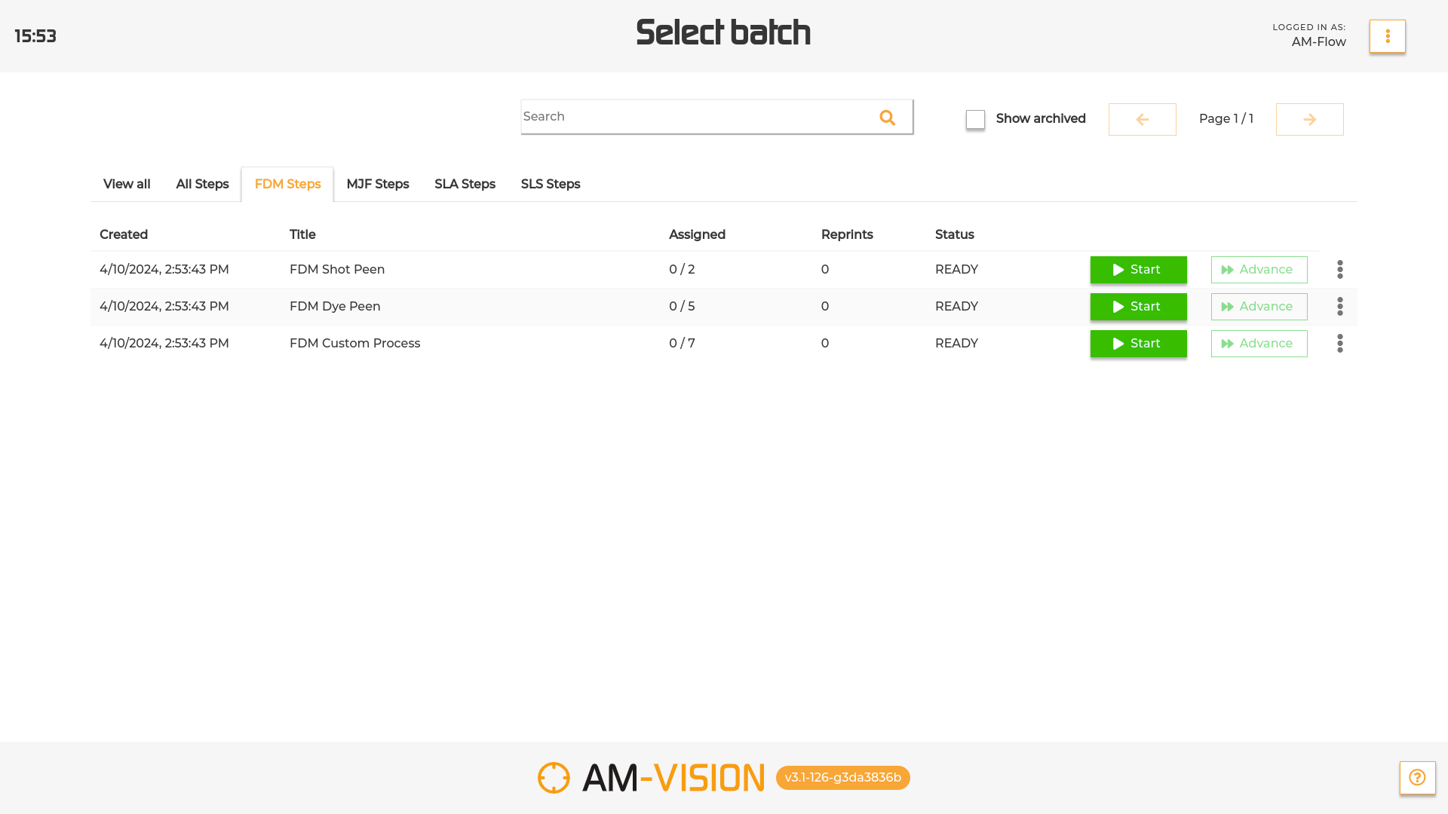This screenshot has width=1448, height=814.
Task: Switch to the MJF Steps tab
Action: 377,184
